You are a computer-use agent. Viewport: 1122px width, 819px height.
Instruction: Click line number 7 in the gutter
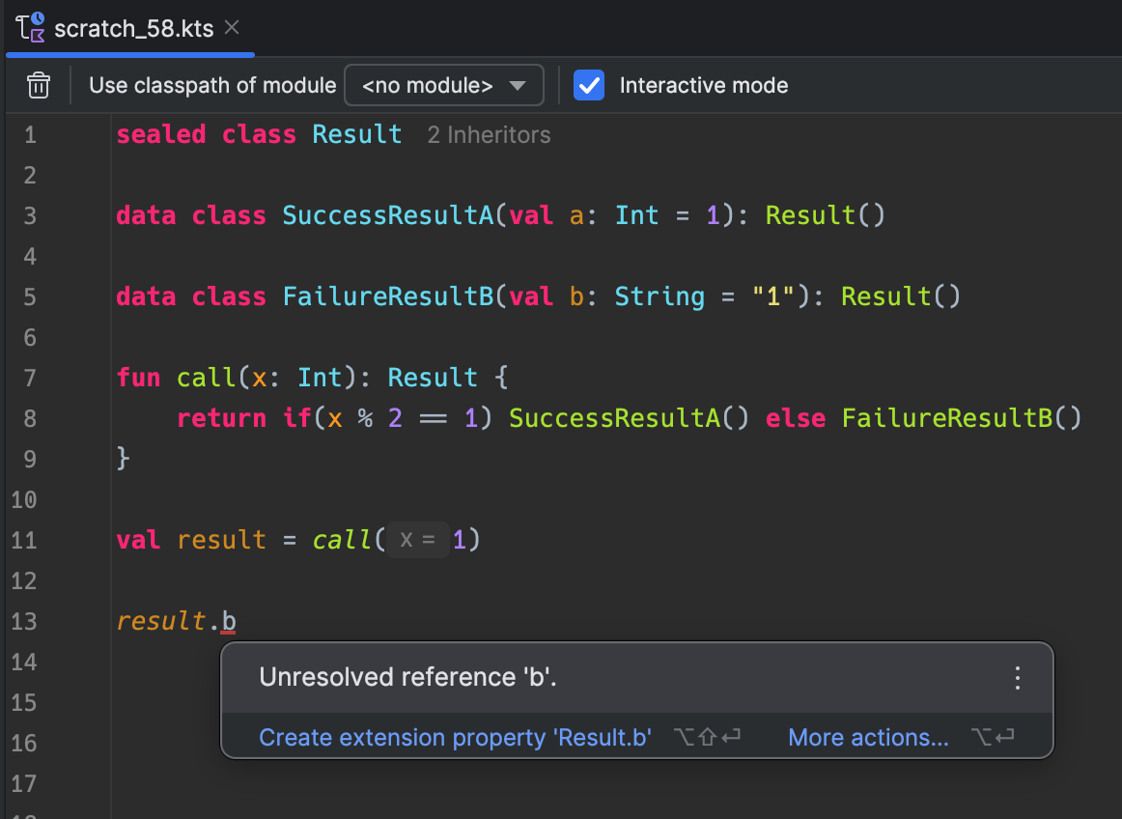(29, 378)
